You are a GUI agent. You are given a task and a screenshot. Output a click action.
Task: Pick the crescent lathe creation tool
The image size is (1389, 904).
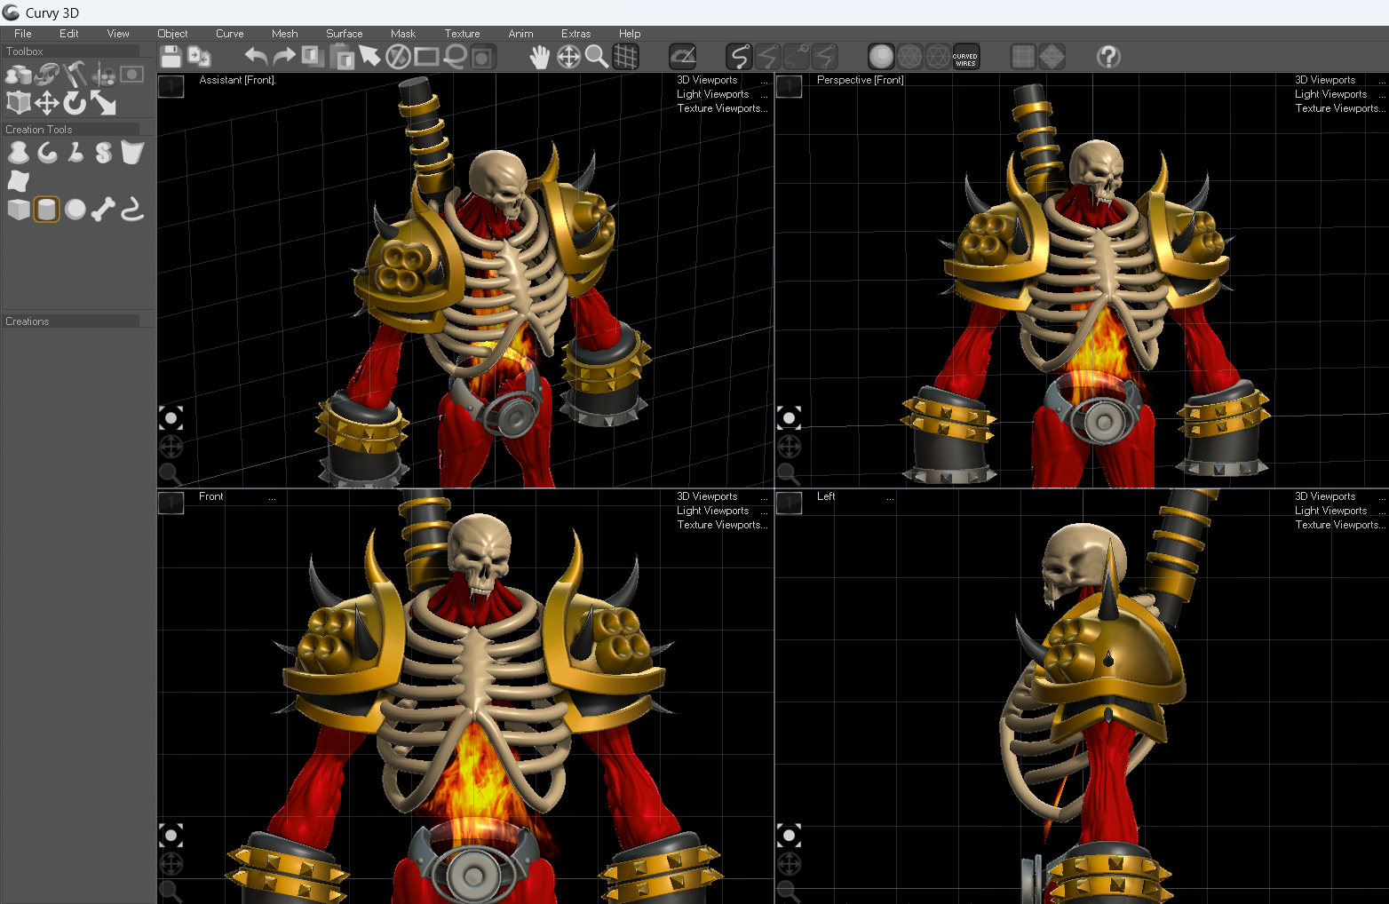coord(47,153)
